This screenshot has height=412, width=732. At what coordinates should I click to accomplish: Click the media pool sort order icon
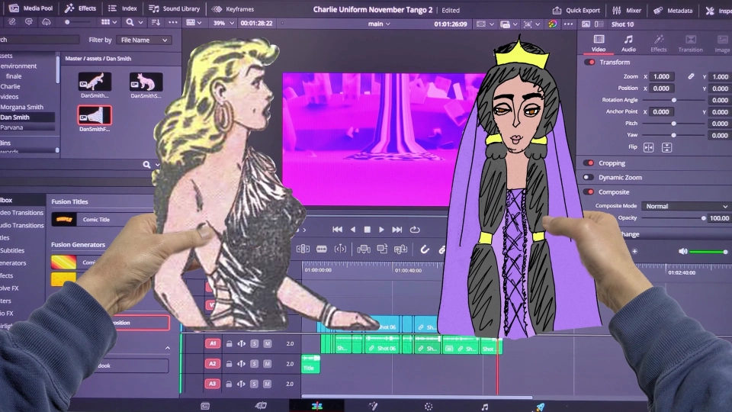click(156, 22)
